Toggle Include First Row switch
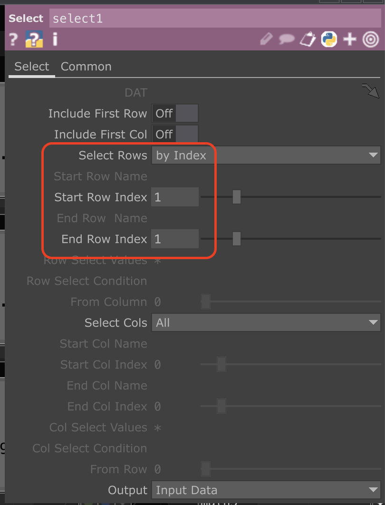The width and height of the screenshot is (385, 505). [175, 113]
